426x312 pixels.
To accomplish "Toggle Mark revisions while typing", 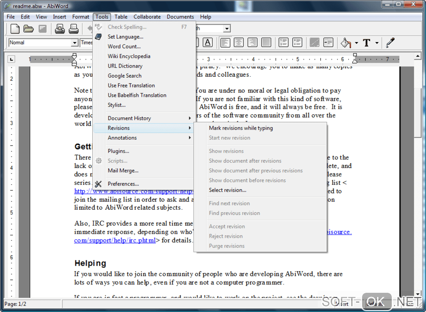I will point(241,128).
